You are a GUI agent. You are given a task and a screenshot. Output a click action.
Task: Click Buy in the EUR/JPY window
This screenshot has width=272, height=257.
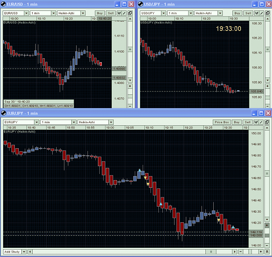coord(237,122)
